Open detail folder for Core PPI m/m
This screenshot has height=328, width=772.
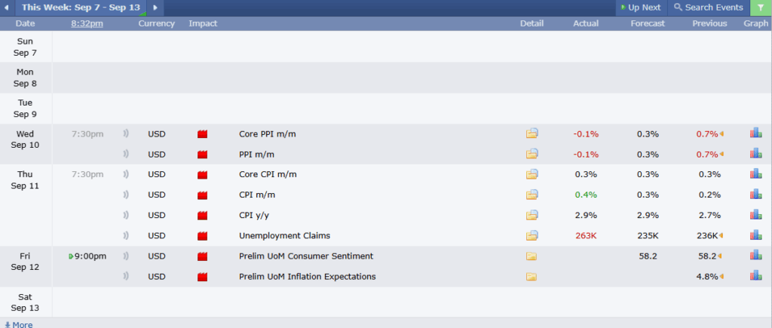(532, 133)
